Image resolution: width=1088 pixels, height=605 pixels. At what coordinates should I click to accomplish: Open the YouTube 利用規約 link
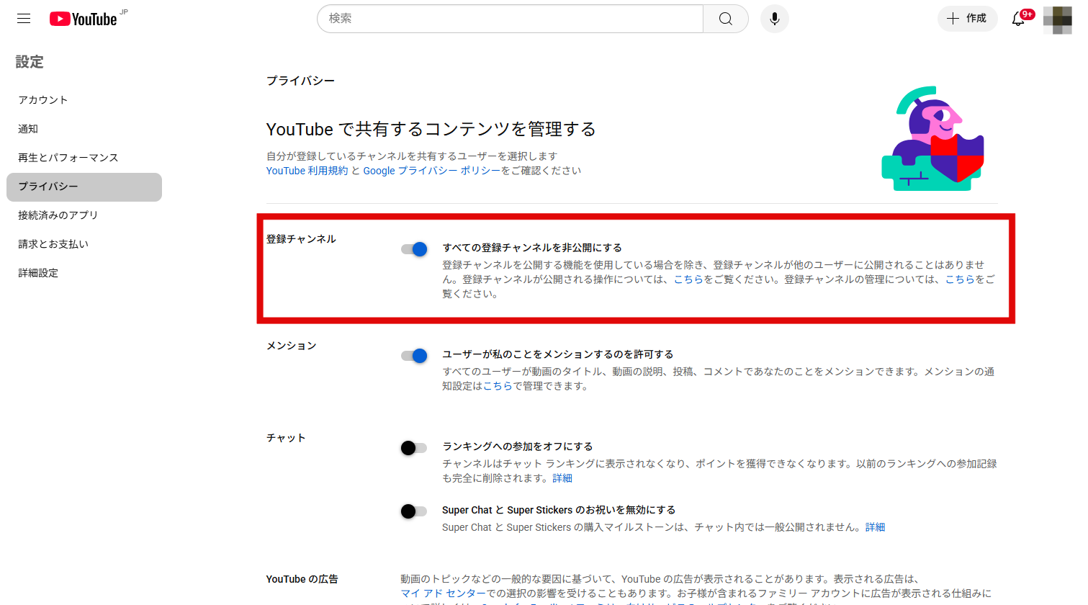pos(307,171)
